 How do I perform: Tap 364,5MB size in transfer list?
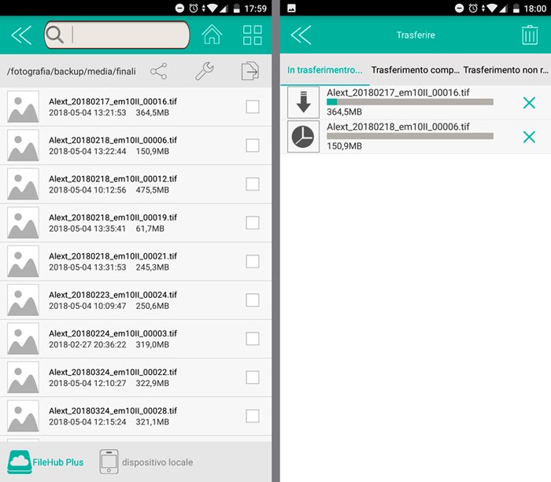tap(345, 112)
